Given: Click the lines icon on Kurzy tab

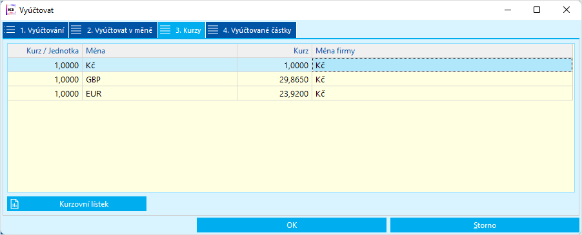Looking at the screenshot, I should [165, 30].
